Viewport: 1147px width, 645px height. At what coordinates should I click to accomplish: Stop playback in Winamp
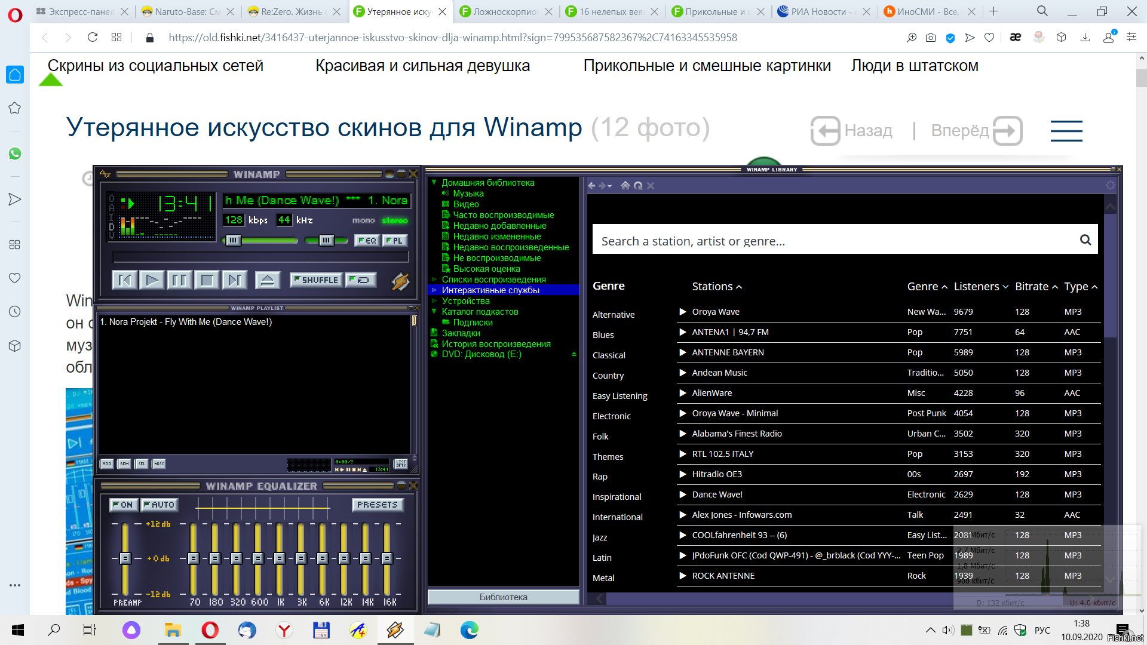[207, 279]
